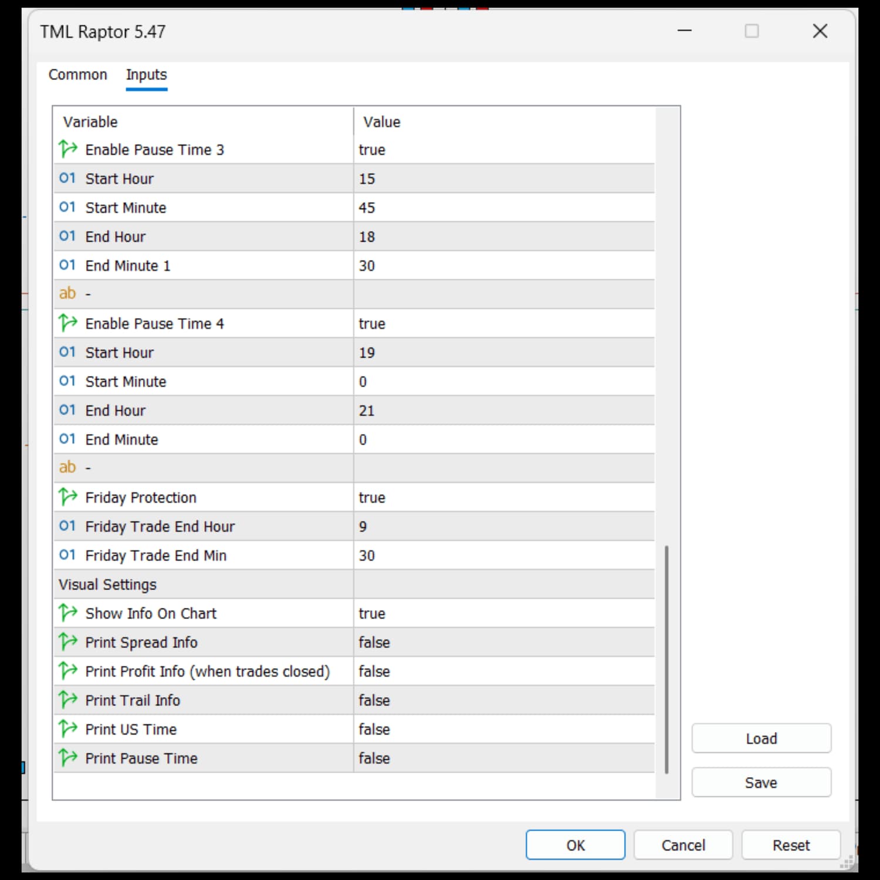Click the ab string icon directly above Enable Pause Time 4

67,293
